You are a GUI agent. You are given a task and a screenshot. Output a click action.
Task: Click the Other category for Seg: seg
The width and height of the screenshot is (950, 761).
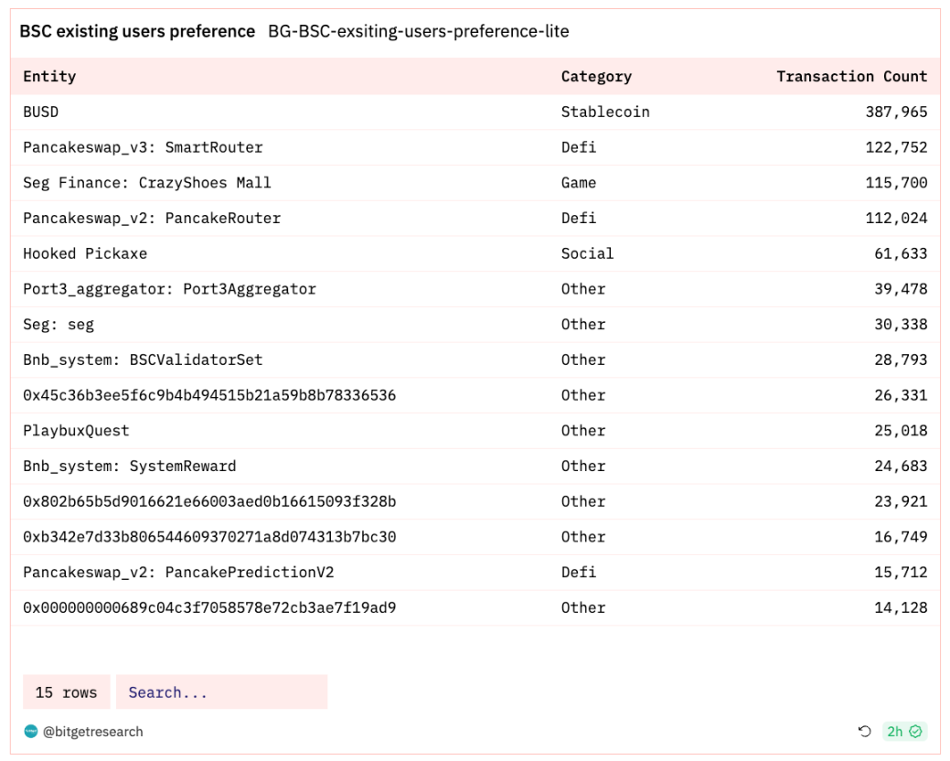pyautogui.click(x=582, y=325)
